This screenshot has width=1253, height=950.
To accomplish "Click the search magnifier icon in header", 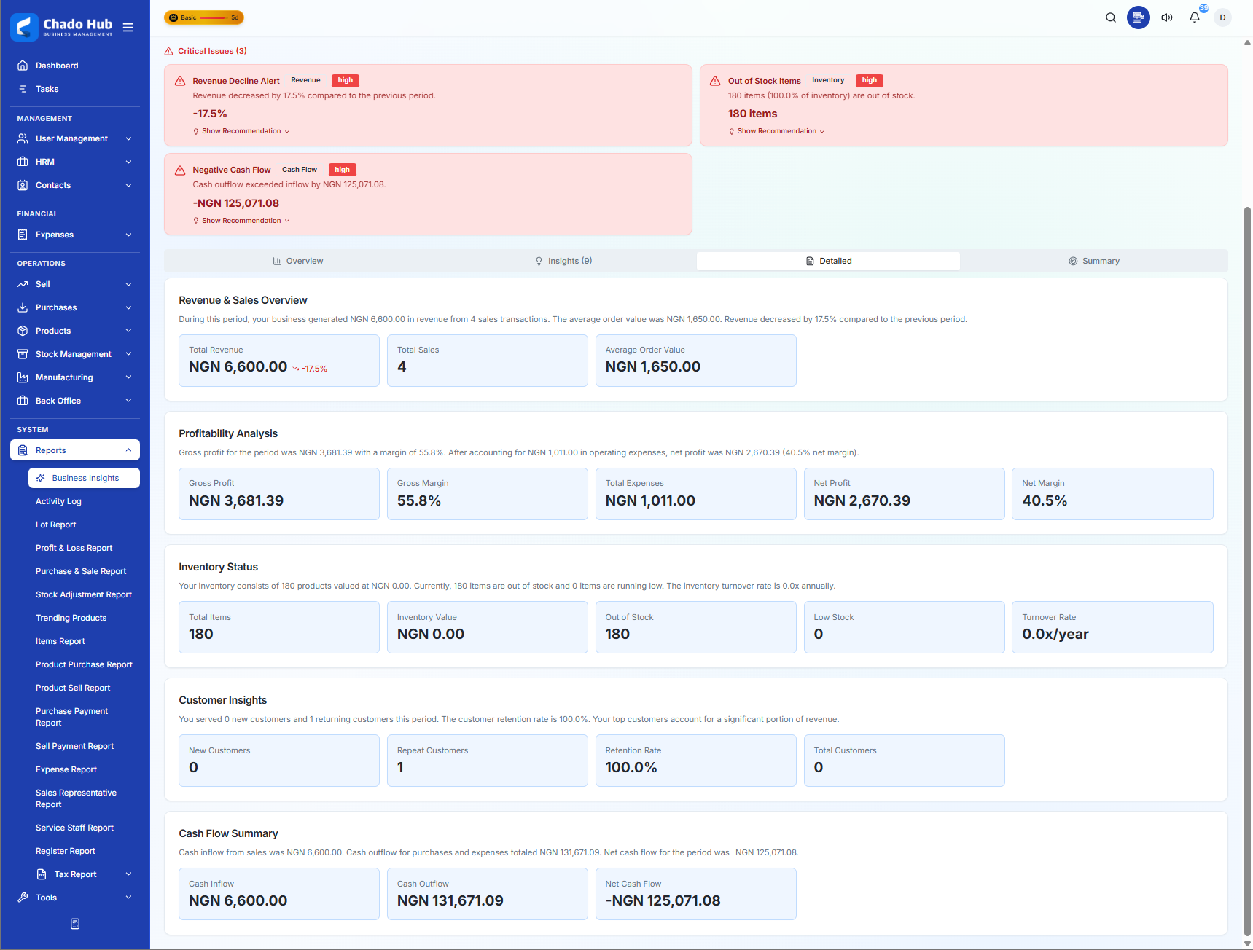I will (x=1110, y=17).
